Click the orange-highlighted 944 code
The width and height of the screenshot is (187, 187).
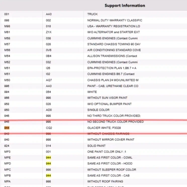7,128
